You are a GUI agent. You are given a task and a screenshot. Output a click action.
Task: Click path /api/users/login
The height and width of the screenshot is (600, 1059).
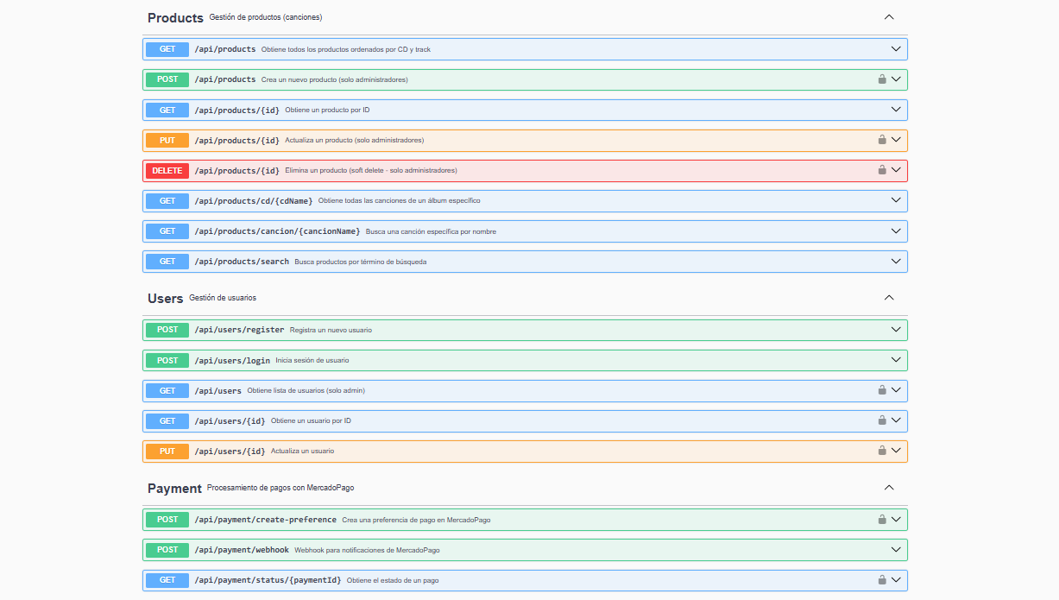(x=232, y=360)
